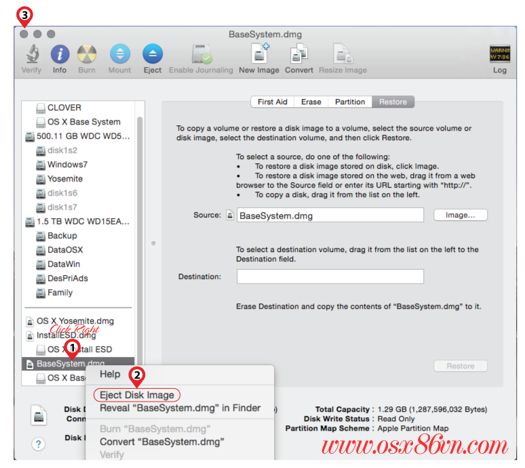The height and width of the screenshot is (468, 525).
Task: Click the Apple Partition Map text
Action: [413, 428]
